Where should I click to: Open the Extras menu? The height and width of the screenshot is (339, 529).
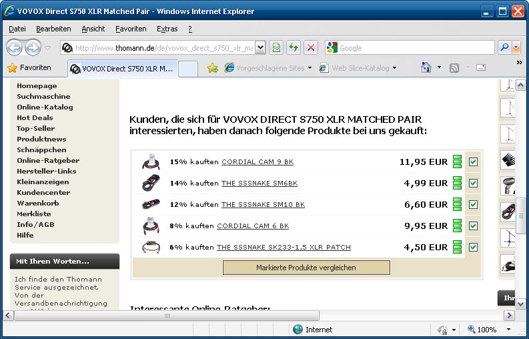click(x=167, y=29)
